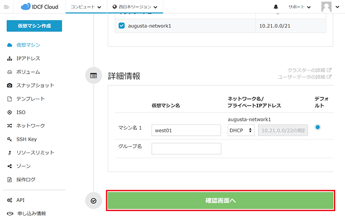Open snapshot section camera icon
This screenshot has width=345, height=218.
(x=10, y=85)
